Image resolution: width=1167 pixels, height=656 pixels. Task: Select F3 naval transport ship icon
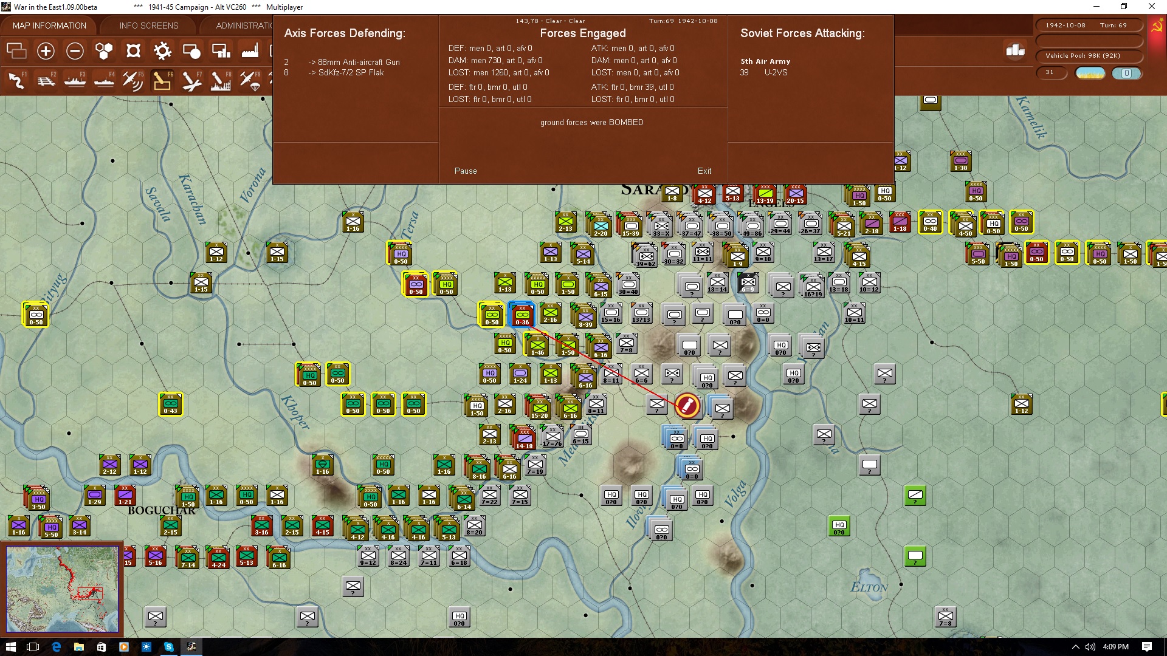(75, 81)
